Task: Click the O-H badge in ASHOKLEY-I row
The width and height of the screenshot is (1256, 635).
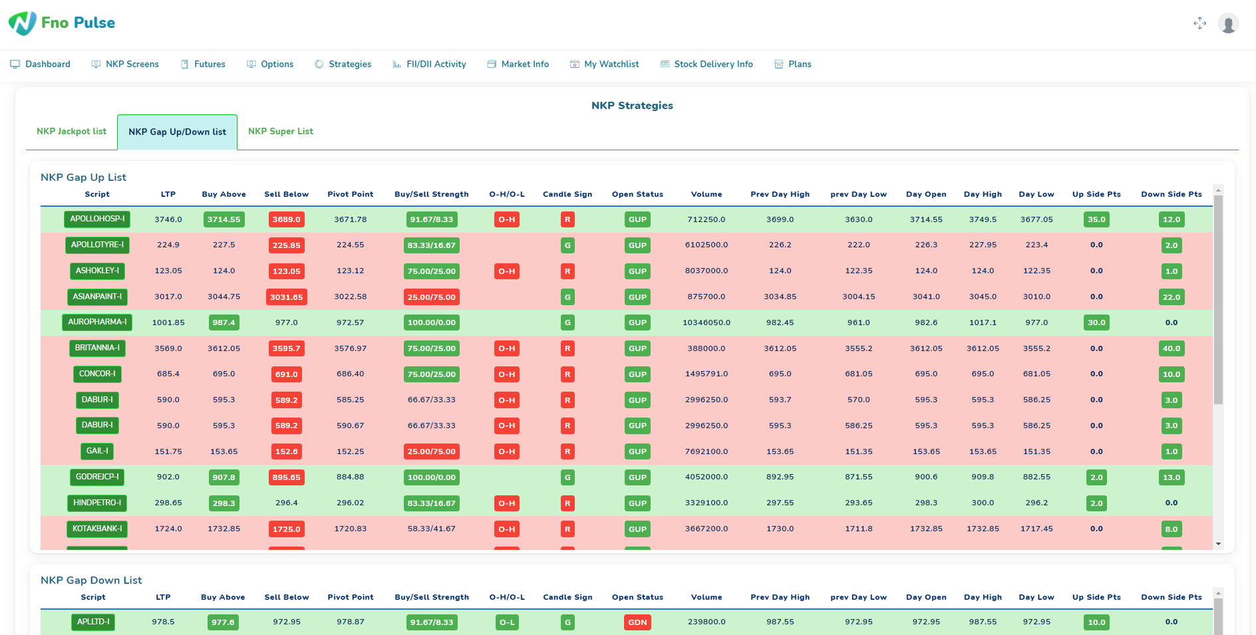Action: pyautogui.click(x=507, y=271)
